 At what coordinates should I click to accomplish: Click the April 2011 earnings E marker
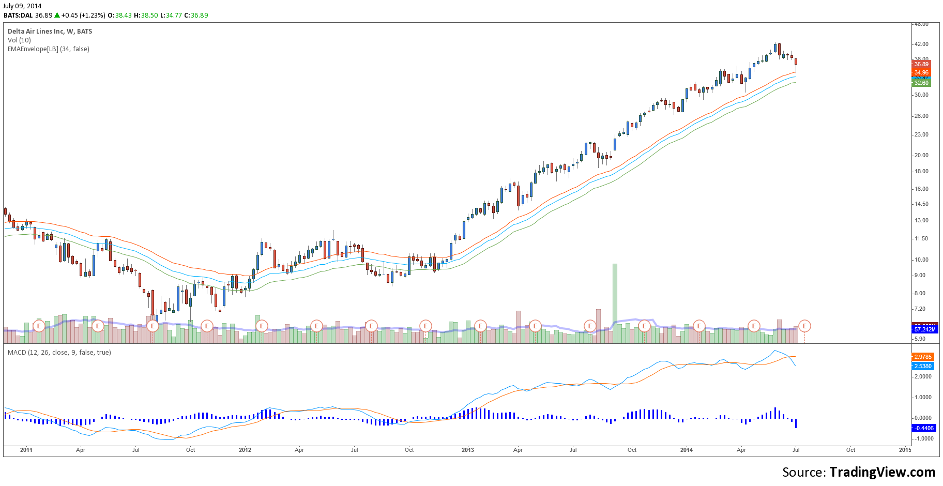(x=98, y=326)
